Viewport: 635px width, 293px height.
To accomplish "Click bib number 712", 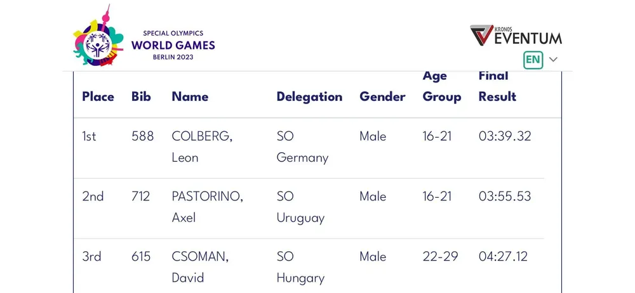I will point(140,197).
